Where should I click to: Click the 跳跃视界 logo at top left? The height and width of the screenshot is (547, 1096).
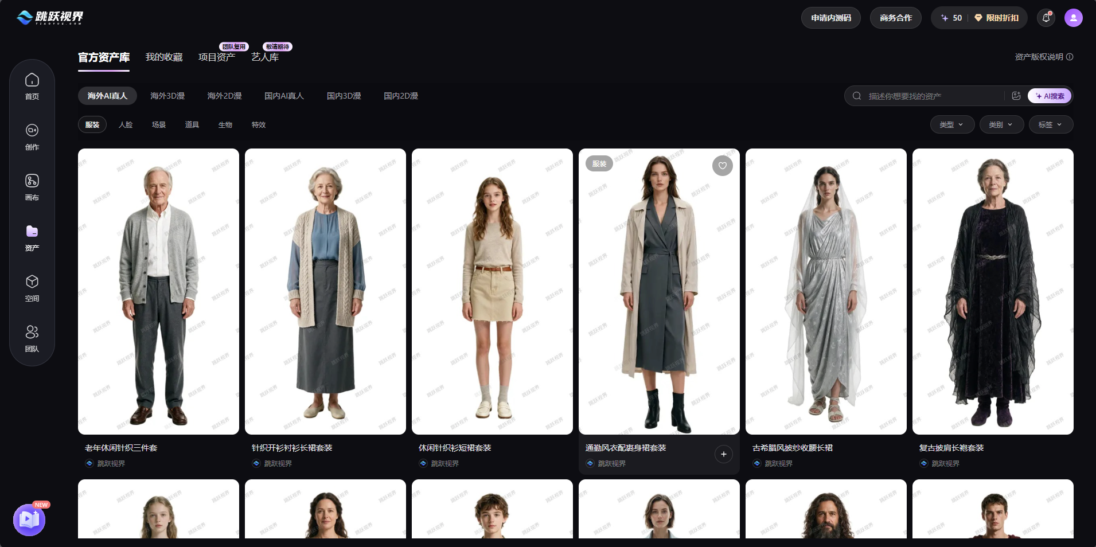pos(50,17)
